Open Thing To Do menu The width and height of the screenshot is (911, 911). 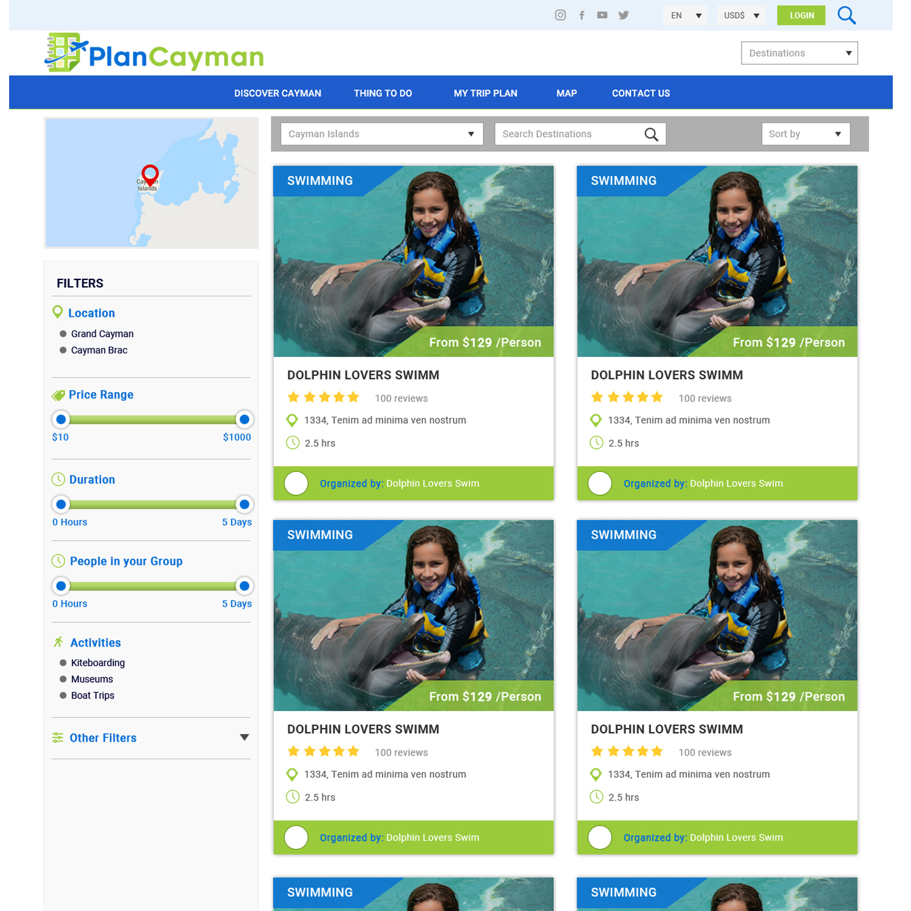pyautogui.click(x=383, y=93)
